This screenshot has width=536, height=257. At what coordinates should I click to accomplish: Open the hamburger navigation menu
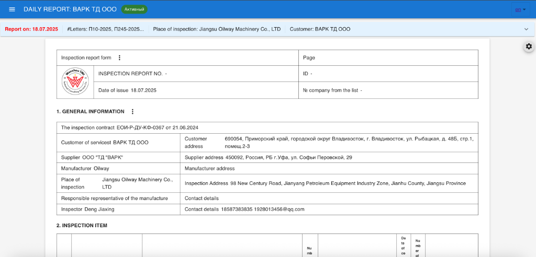coord(12,9)
